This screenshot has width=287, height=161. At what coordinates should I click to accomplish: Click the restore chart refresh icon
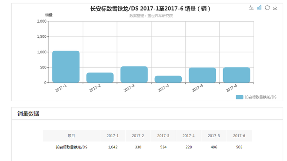coord(267,8)
